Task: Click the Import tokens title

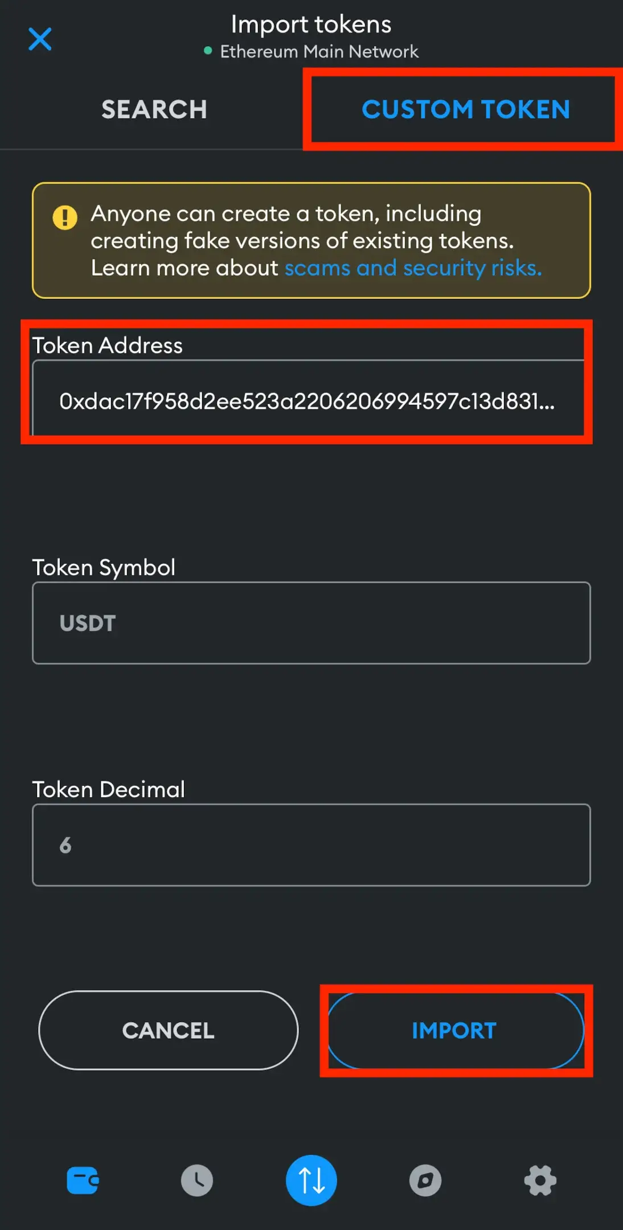Action: click(311, 24)
